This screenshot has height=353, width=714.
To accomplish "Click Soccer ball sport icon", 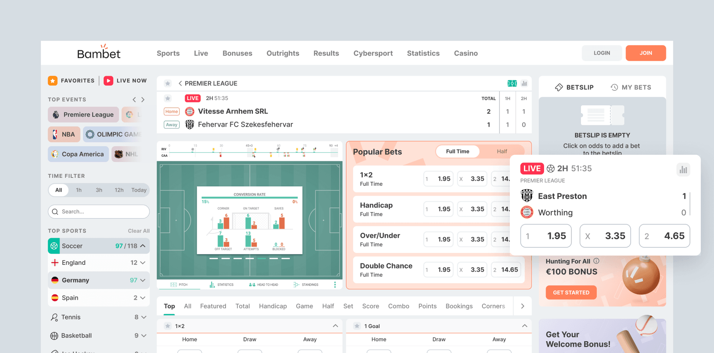I will point(54,246).
